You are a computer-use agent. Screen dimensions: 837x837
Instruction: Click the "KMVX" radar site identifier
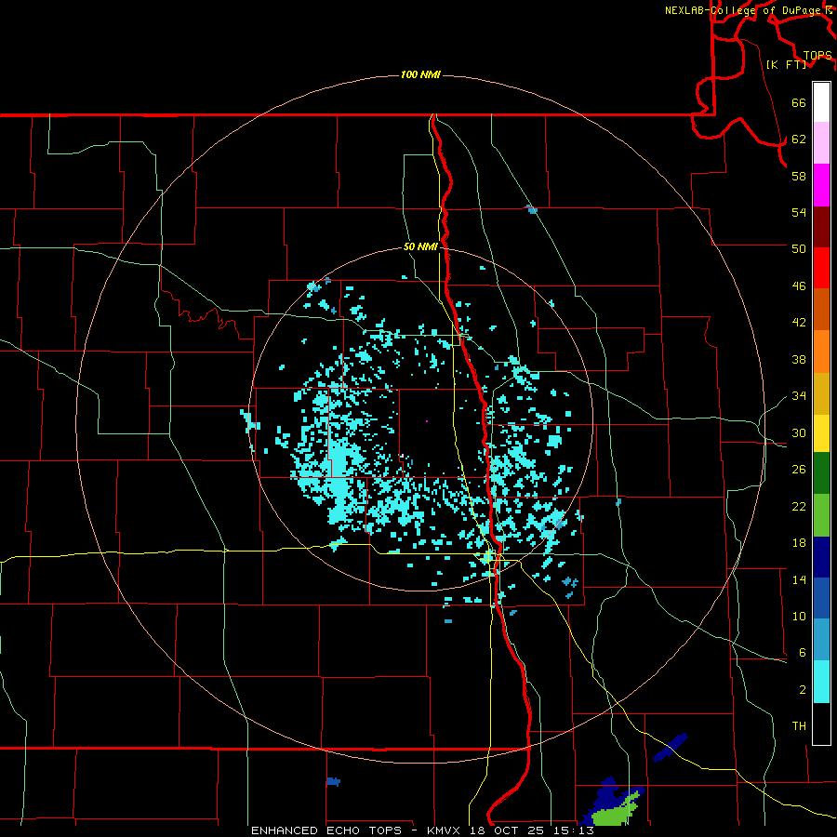[443, 830]
